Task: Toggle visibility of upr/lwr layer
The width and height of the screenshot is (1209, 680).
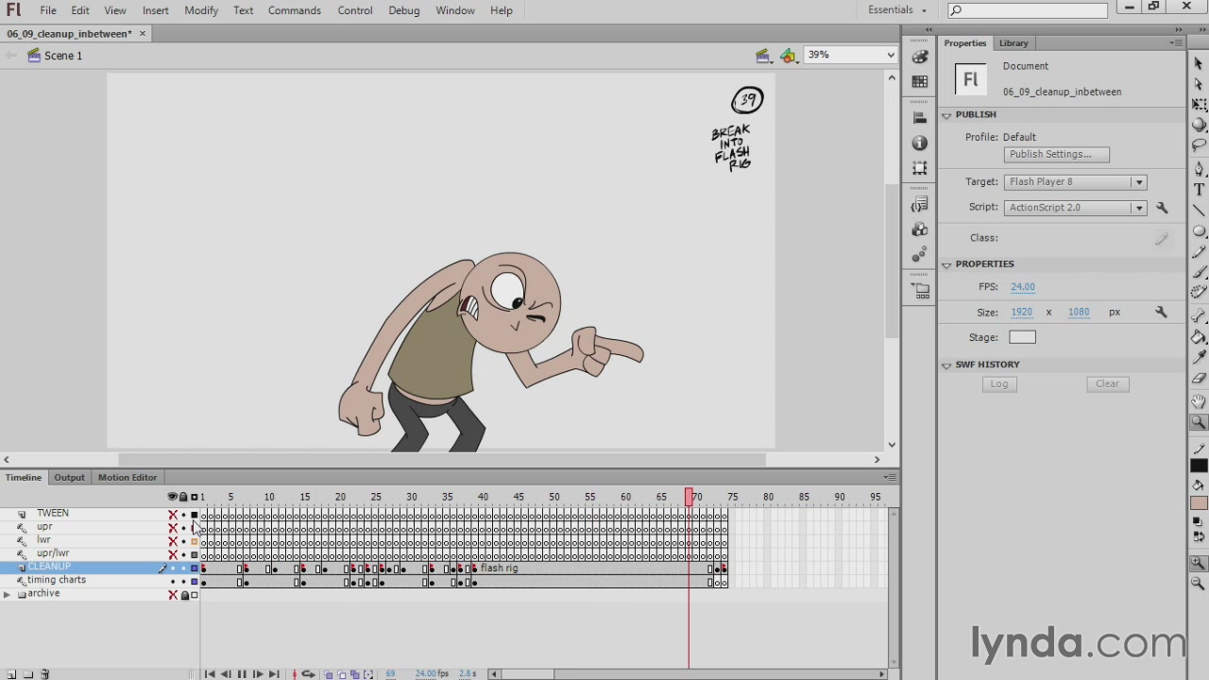Action: click(173, 554)
